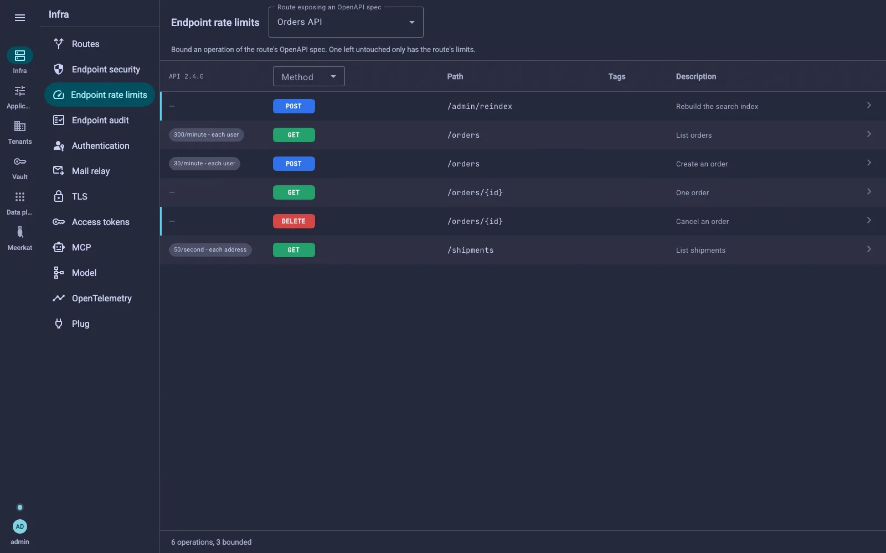Expand the List shipments row chevron
This screenshot has height=553, width=886.
tap(869, 249)
